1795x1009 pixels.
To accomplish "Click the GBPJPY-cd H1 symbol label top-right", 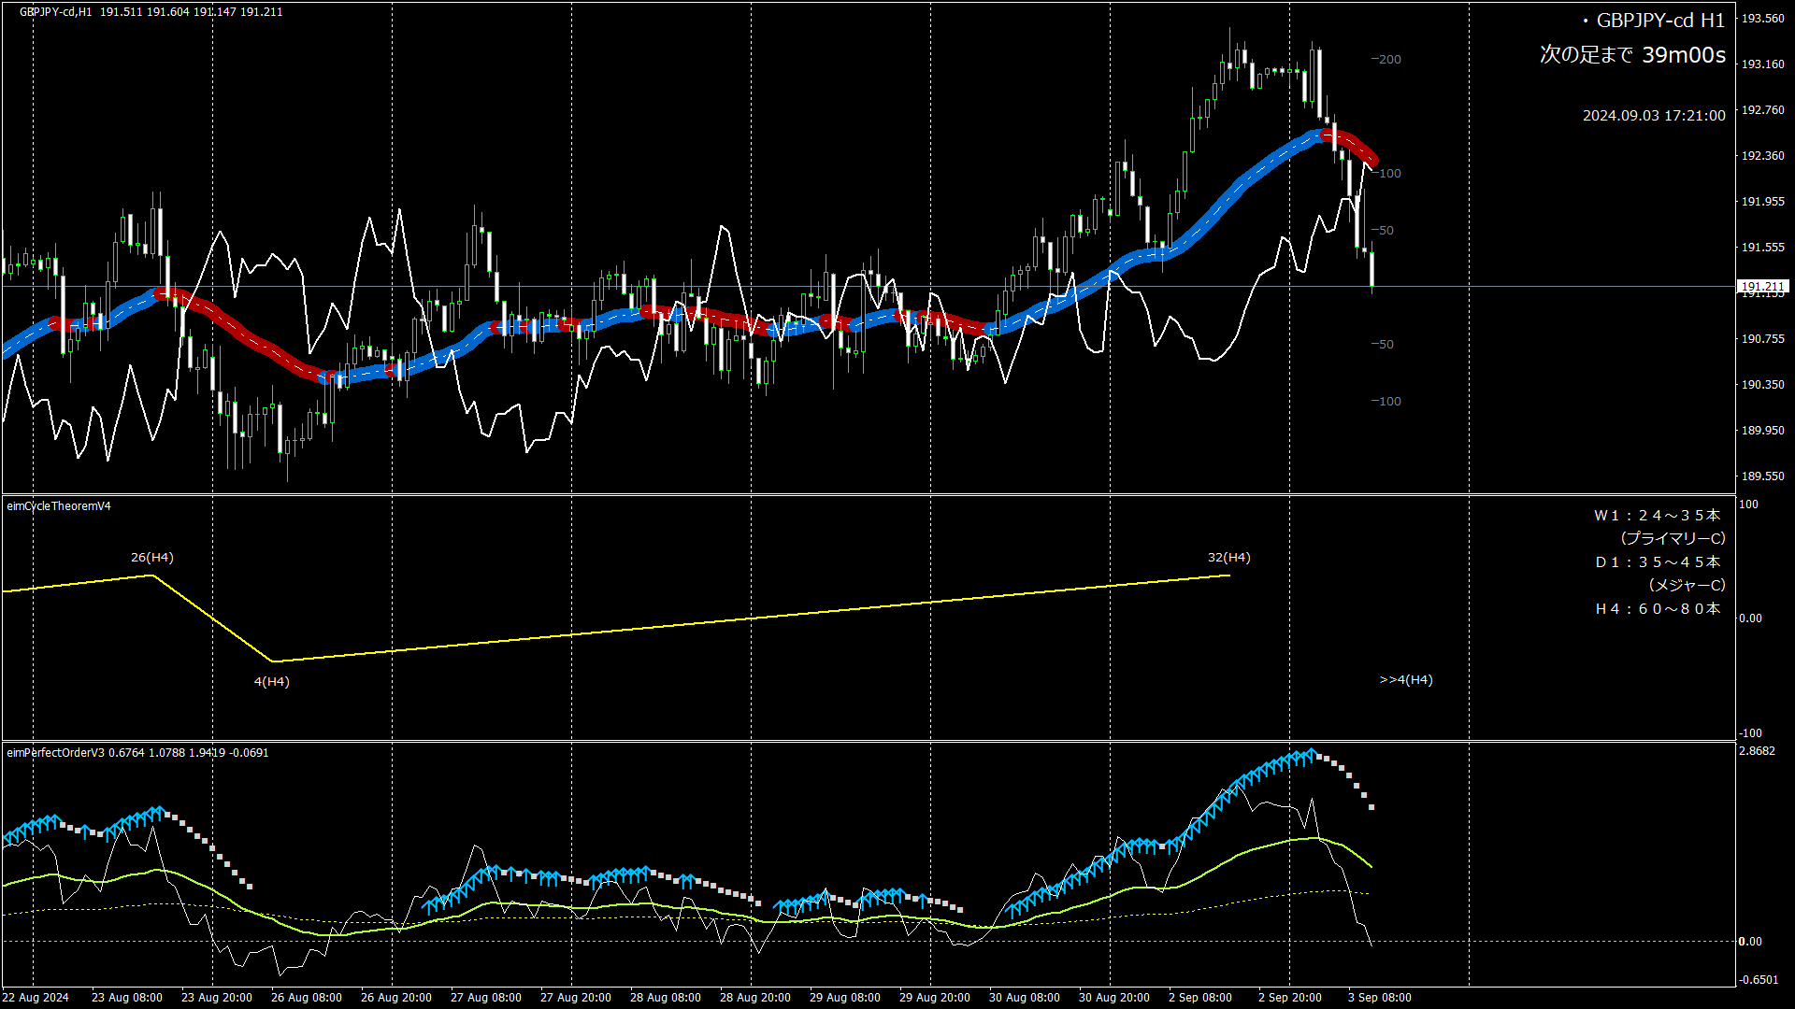I will [1659, 21].
